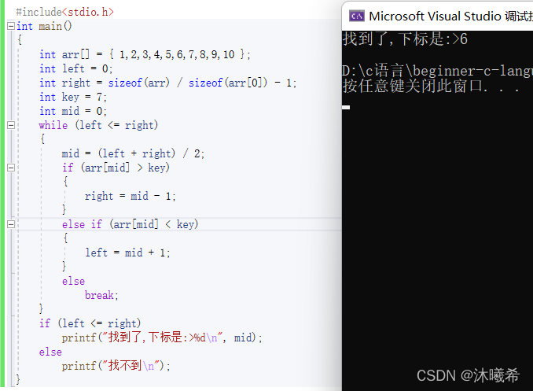Click the 'int mid = 0;' line
The image size is (533, 391).
click(x=73, y=111)
